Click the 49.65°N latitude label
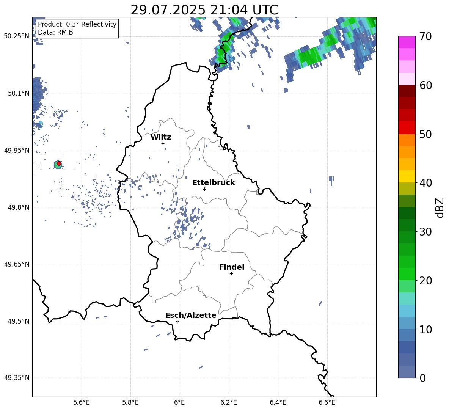This screenshot has height=410, width=449. click(x=17, y=264)
